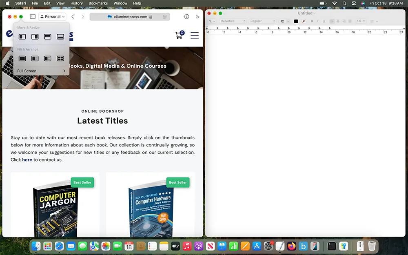Image resolution: width=408 pixels, height=255 pixels.
Task: Open the Computer Jargon book thumbnail
Action: pos(55,208)
